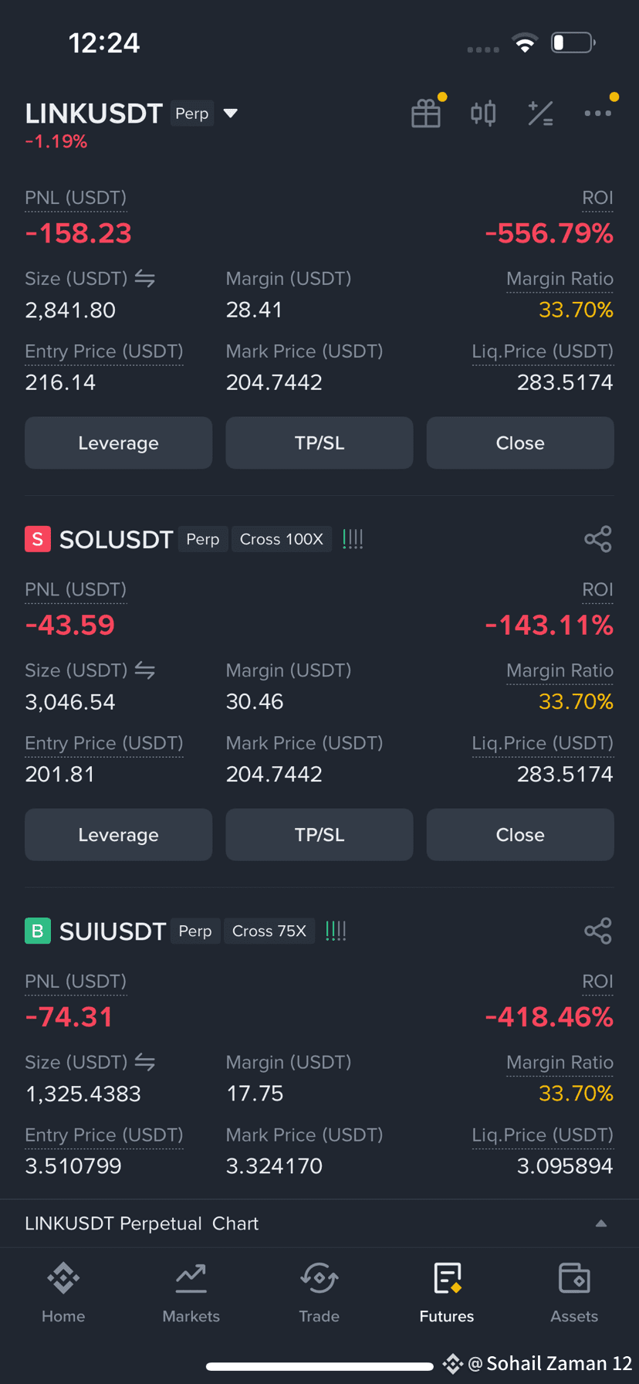Close the LINKUSDT position

[x=520, y=443]
